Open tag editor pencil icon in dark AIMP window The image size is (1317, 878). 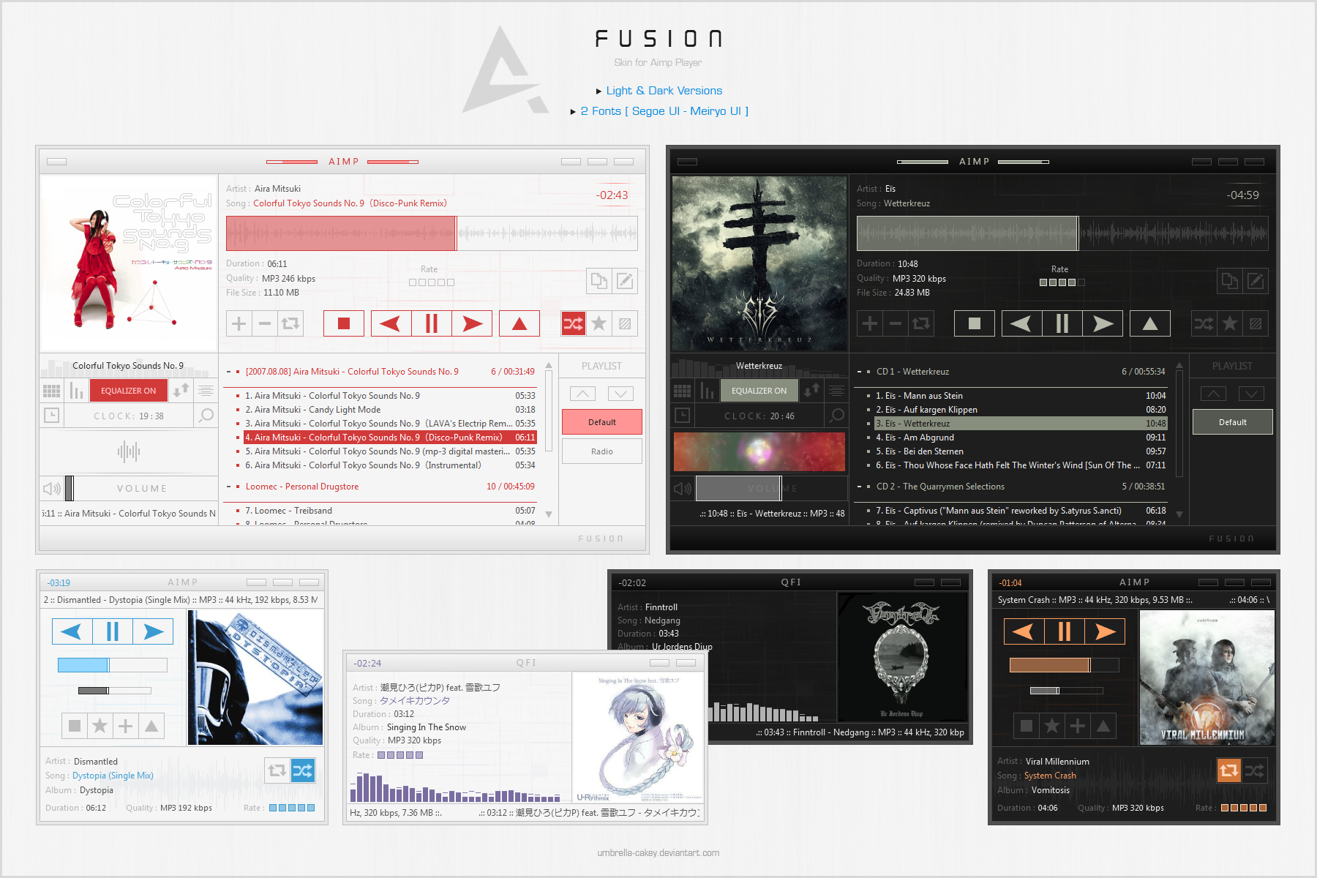coord(1256,281)
